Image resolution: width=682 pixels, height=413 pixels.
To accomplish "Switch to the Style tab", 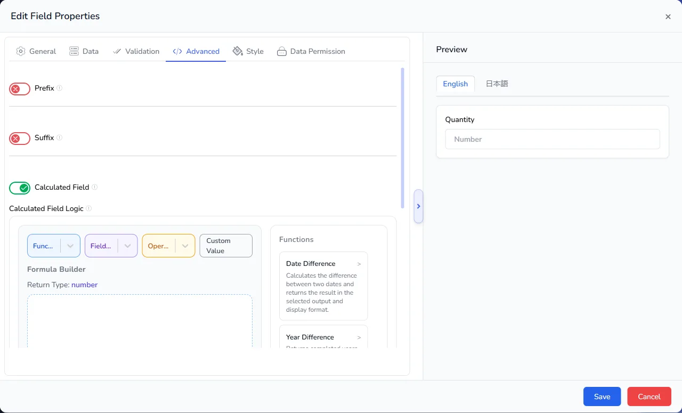I will (248, 51).
